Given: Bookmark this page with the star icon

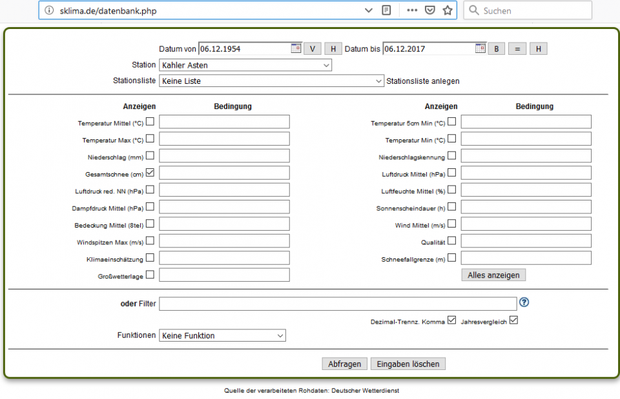Looking at the screenshot, I should click(x=448, y=10).
